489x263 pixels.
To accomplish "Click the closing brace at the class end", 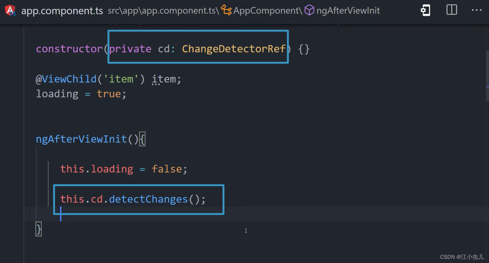I will (38, 229).
